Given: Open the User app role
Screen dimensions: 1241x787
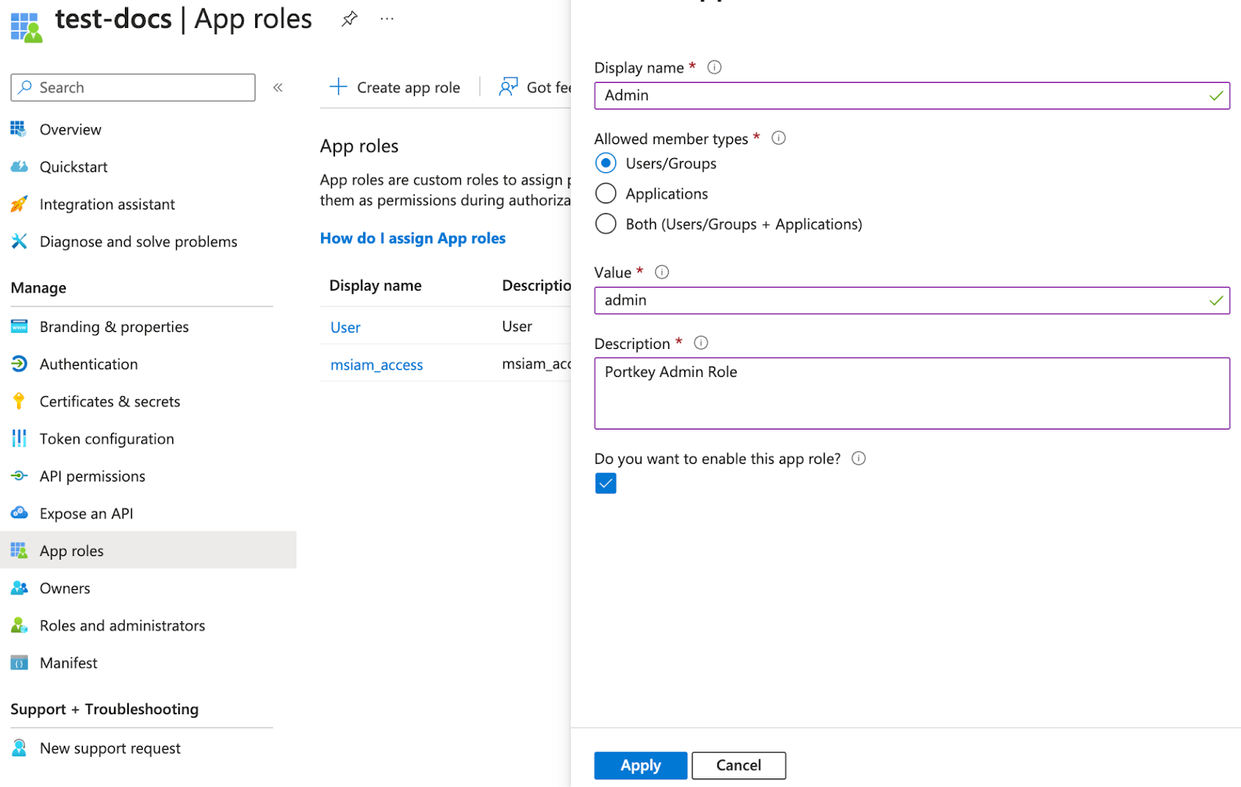Looking at the screenshot, I should coord(344,326).
